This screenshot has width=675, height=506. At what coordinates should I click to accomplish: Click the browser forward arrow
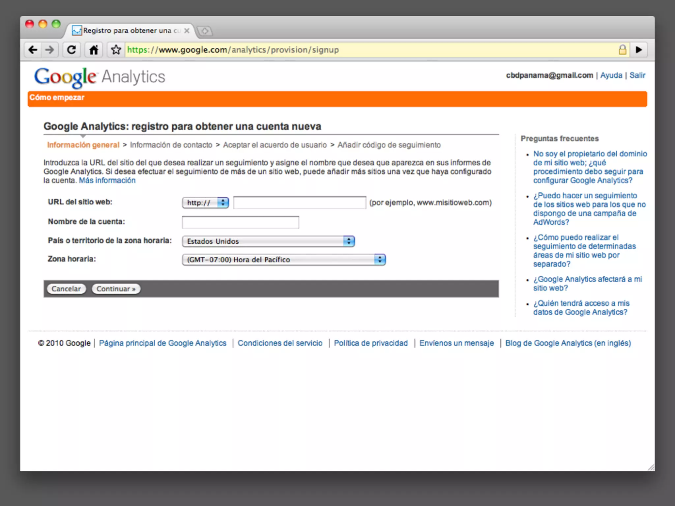click(x=50, y=50)
